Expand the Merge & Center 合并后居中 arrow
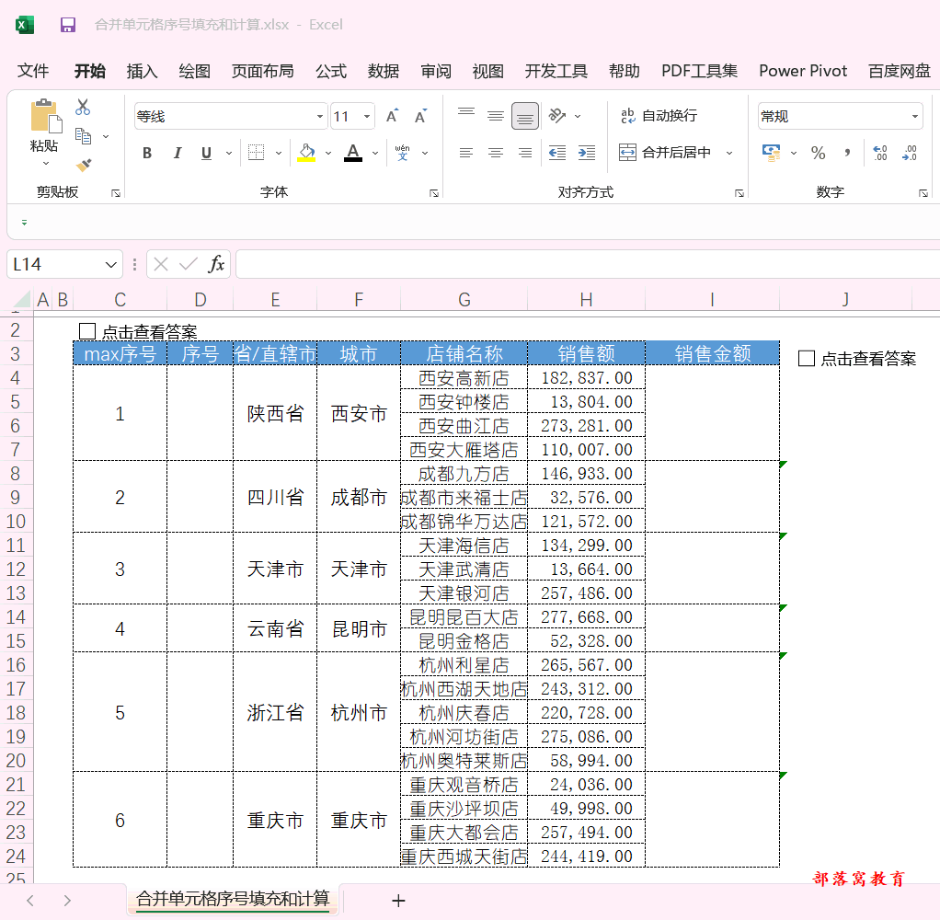Viewport: 940px width, 920px height. tap(729, 153)
